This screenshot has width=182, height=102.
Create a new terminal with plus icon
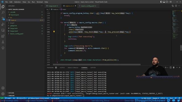(x=166, y=67)
